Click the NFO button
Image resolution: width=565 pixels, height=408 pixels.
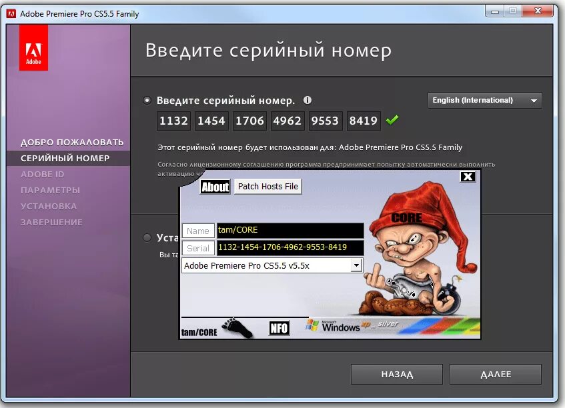[279, 328]
